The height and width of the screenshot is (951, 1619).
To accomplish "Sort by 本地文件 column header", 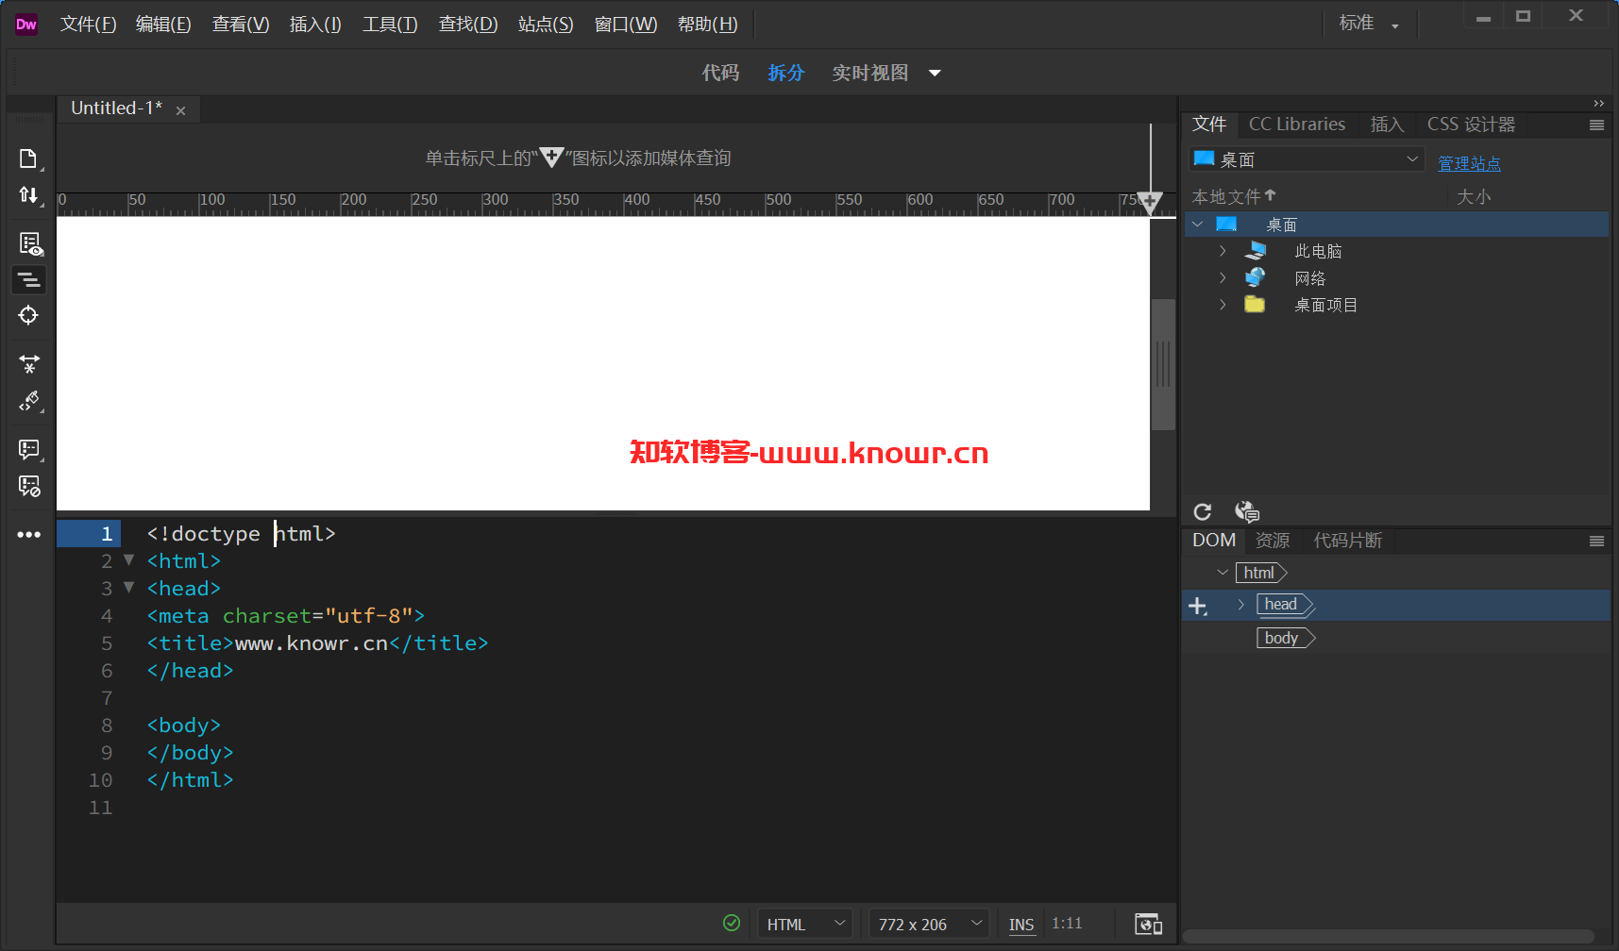I will (1233, 196).
